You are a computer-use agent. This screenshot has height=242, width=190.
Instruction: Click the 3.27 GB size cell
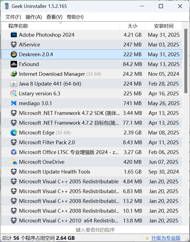(x=133, y=152)
